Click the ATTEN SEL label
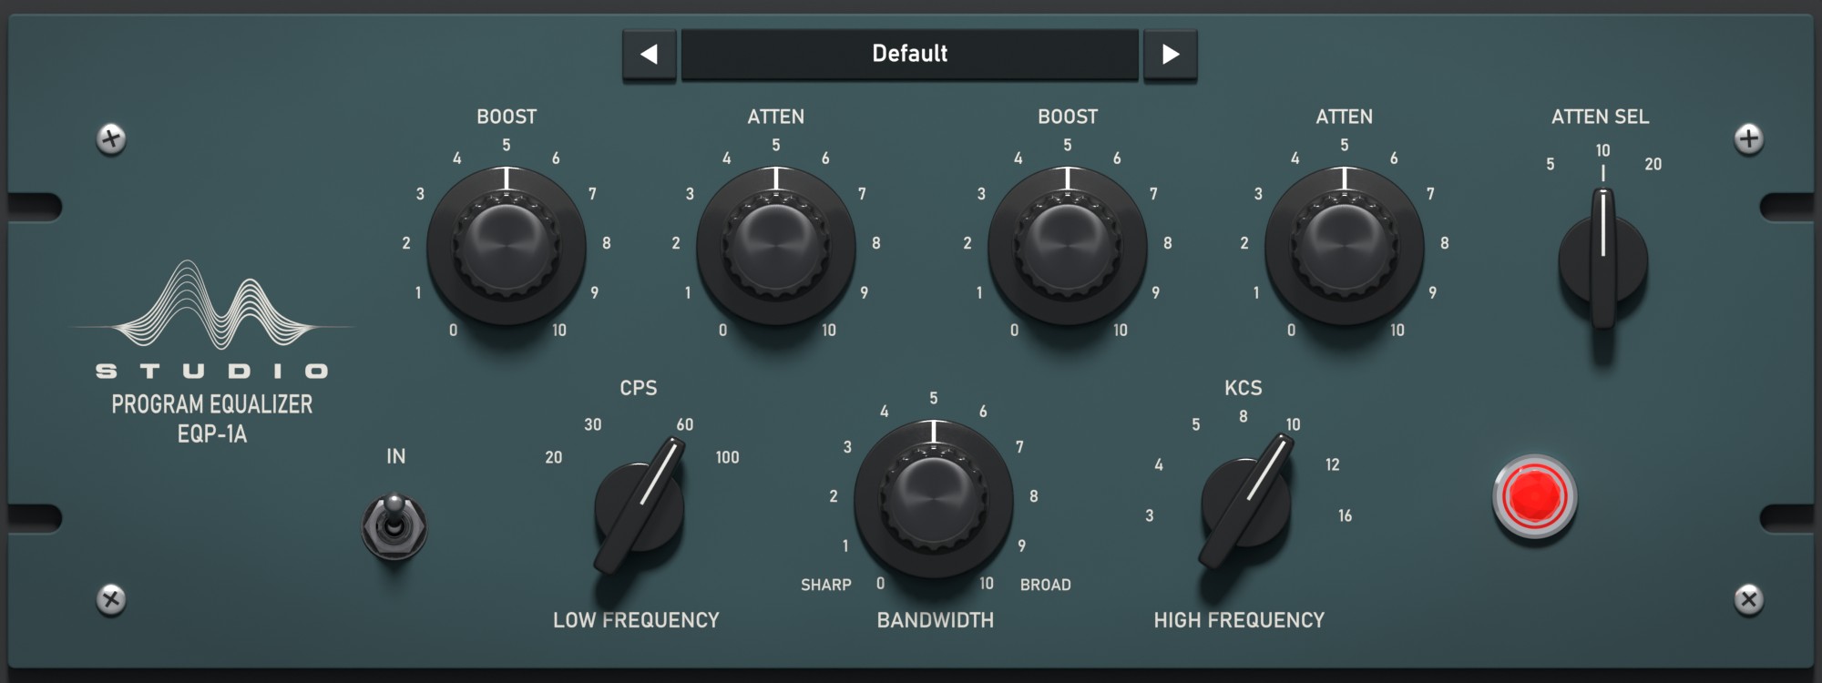This screenshot has height=683, width=1822. (1601, 117)
